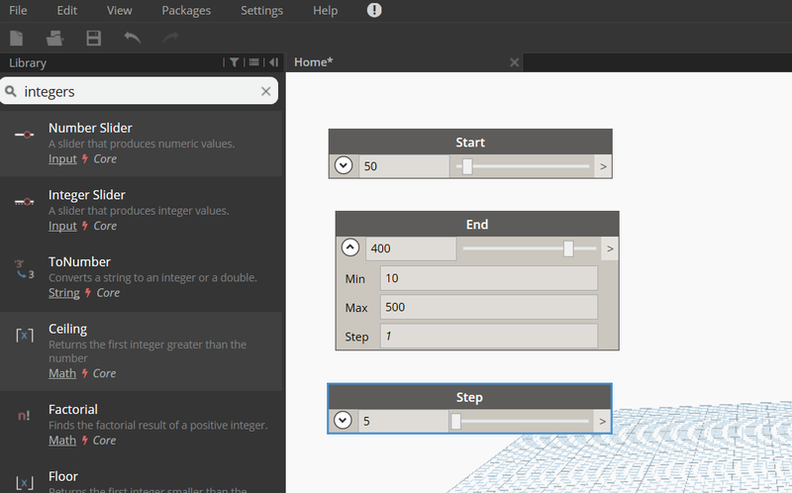
Task: Click the Floor node icon
Action: tap(24, 483)
